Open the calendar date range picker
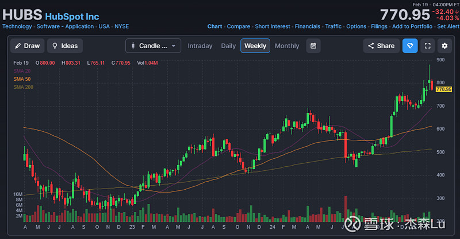 tap(313, 46)
